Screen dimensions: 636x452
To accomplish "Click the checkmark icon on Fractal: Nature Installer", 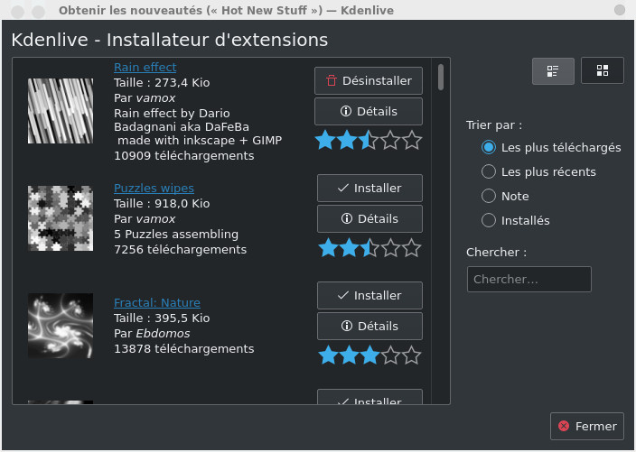I will click(343, 295).
